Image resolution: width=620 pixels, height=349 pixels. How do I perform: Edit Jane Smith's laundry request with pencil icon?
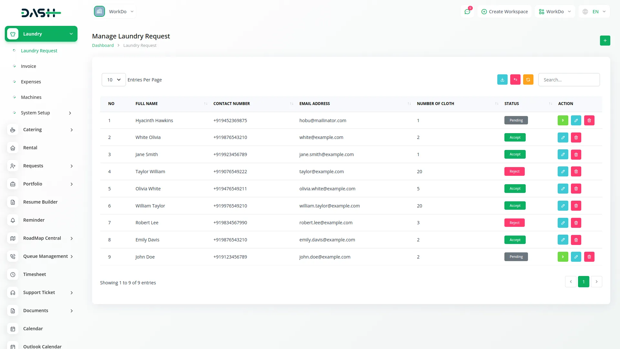563,154
